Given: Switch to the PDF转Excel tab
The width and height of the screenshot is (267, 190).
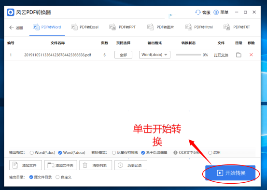Looking at the screenshot, I should pos(85,27).
